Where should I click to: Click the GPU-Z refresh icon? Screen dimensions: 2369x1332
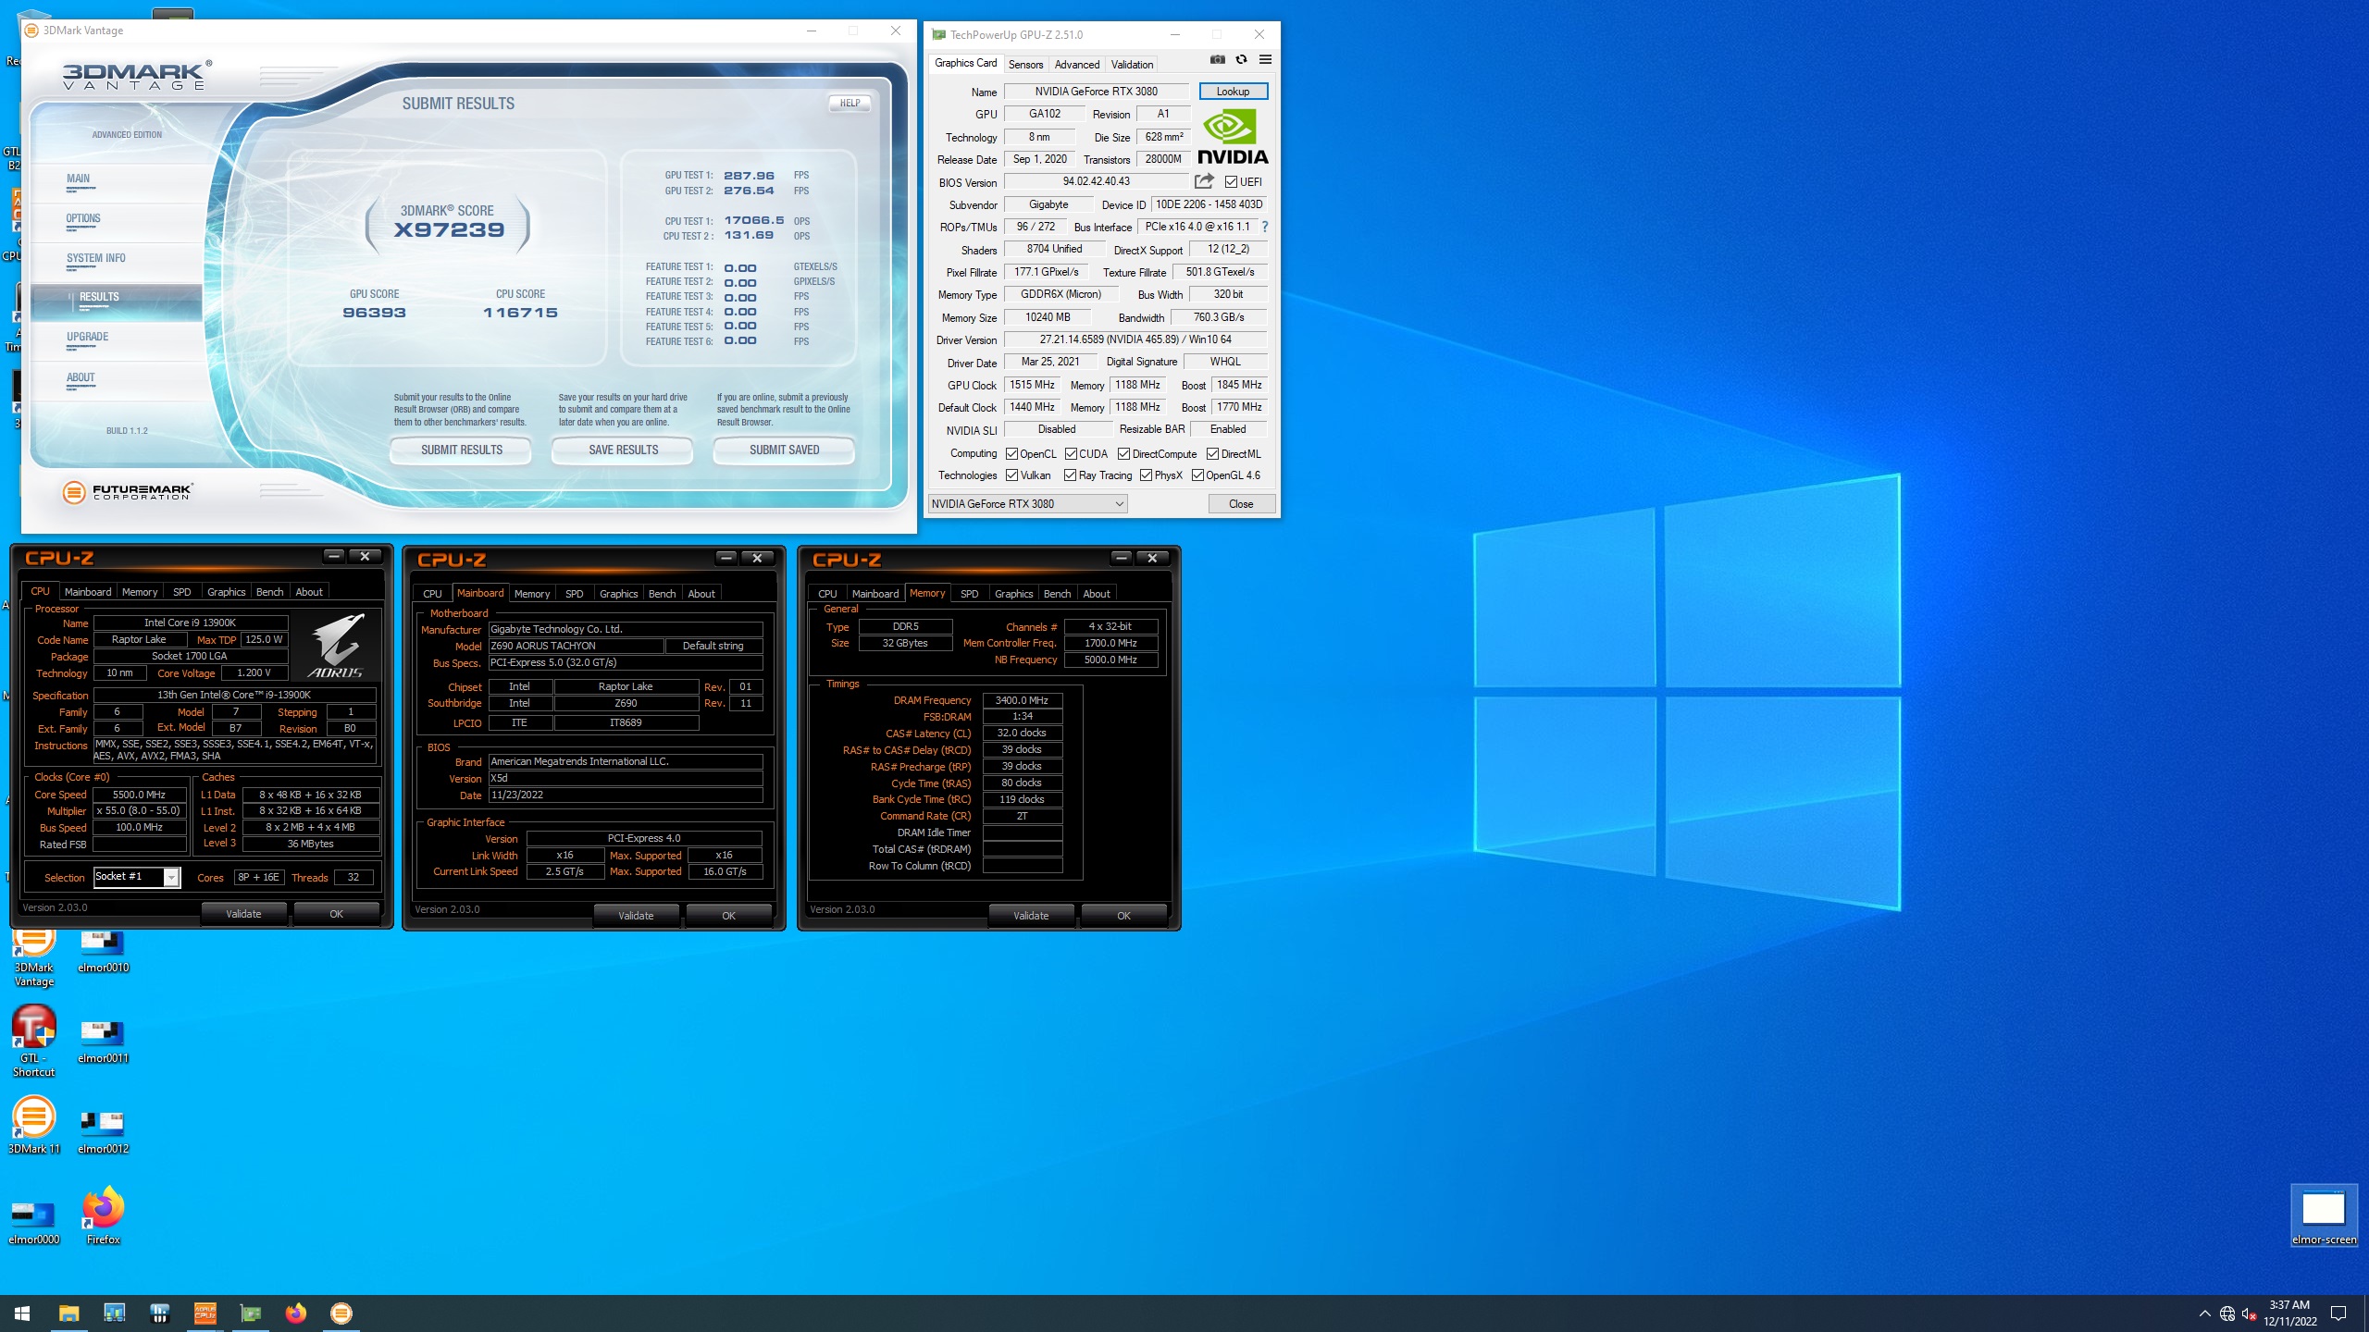click(x=1241, y=60)
